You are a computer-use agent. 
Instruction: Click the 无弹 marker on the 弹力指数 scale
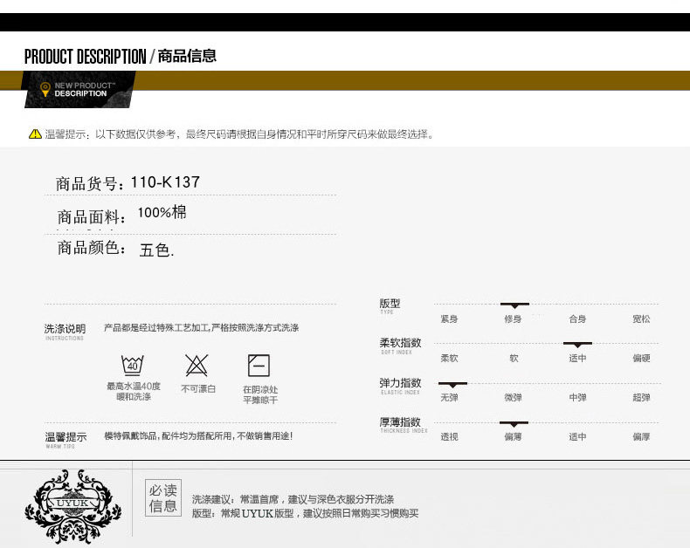tap(452, 385)
